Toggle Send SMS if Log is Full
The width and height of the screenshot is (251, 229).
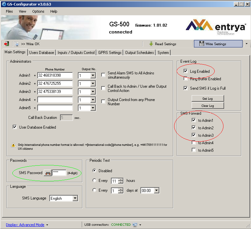coord(185,88)
